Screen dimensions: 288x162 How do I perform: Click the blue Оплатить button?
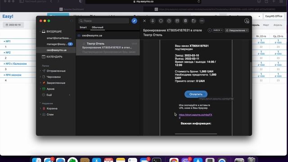click(196, 94)
